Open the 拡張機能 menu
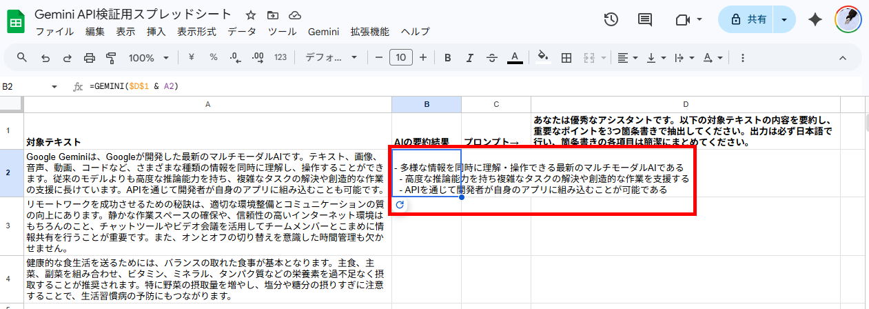Image resolution: width=869 pixels, height=309 pixels. click(369, 32)
